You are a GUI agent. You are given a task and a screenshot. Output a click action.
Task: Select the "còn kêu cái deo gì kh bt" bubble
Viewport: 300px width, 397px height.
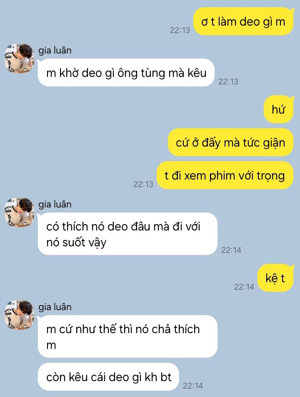108,377
